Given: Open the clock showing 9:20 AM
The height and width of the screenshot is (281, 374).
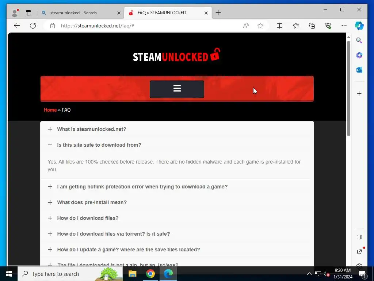Looking at the screenshot, I should tap(343, 274).
